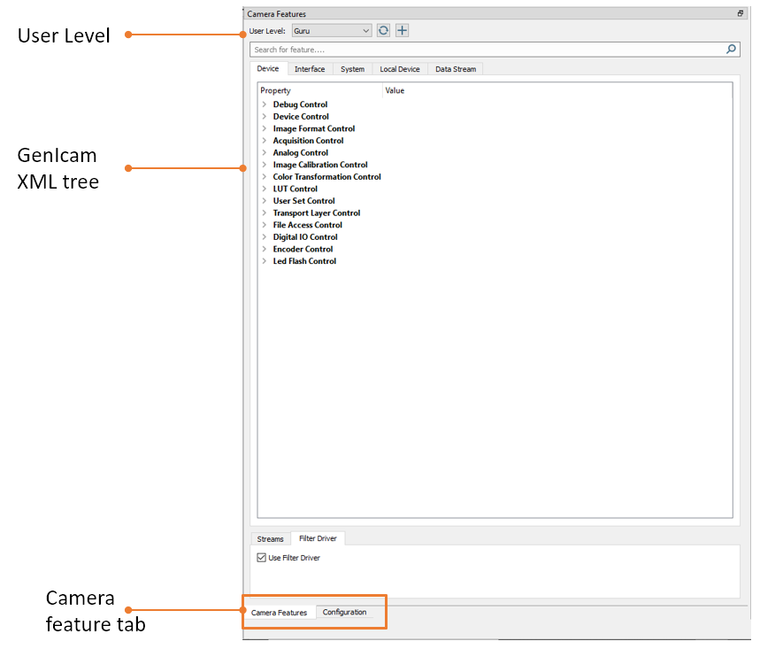
Task: Click the plus icon next to refresh
Action: click(x=403, y=31)
